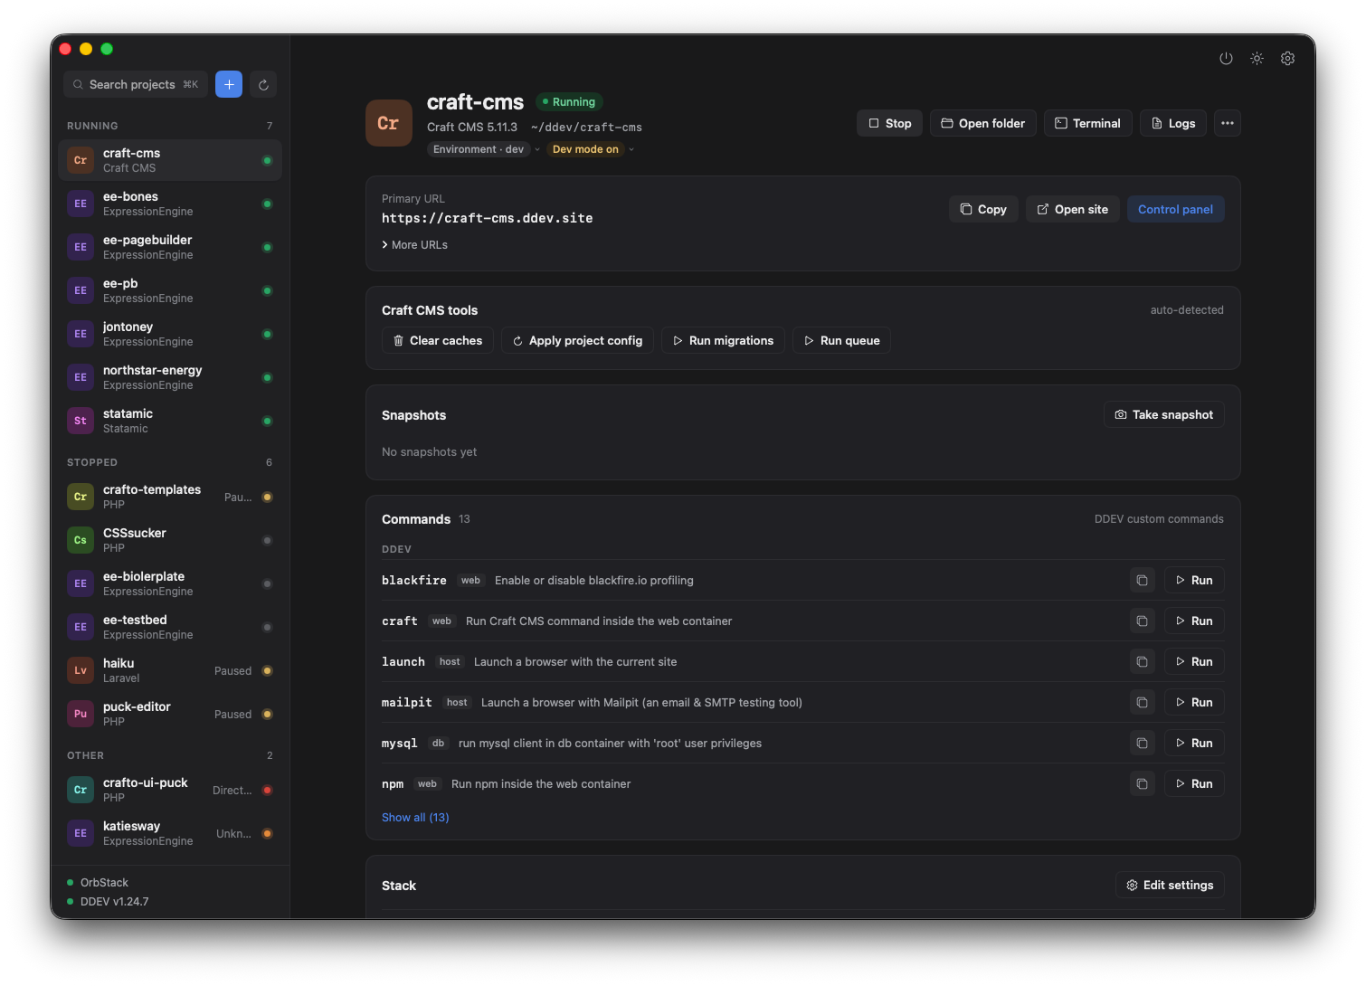Select the ee-bones project

(x=170, y=204)
